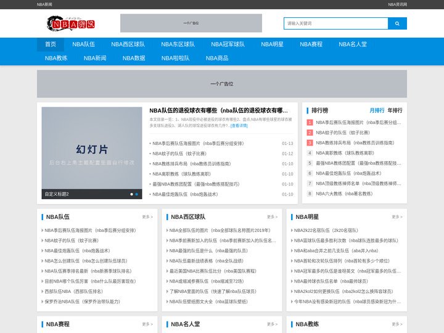
Task: Click NBA资讯网 link in top dark bar
Action: [397, 4]
